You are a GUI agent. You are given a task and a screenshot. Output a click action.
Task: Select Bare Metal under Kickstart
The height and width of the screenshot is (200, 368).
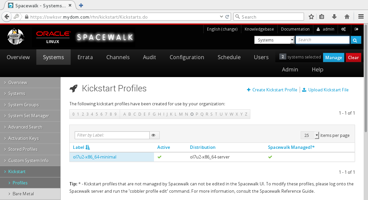point(30,194)
